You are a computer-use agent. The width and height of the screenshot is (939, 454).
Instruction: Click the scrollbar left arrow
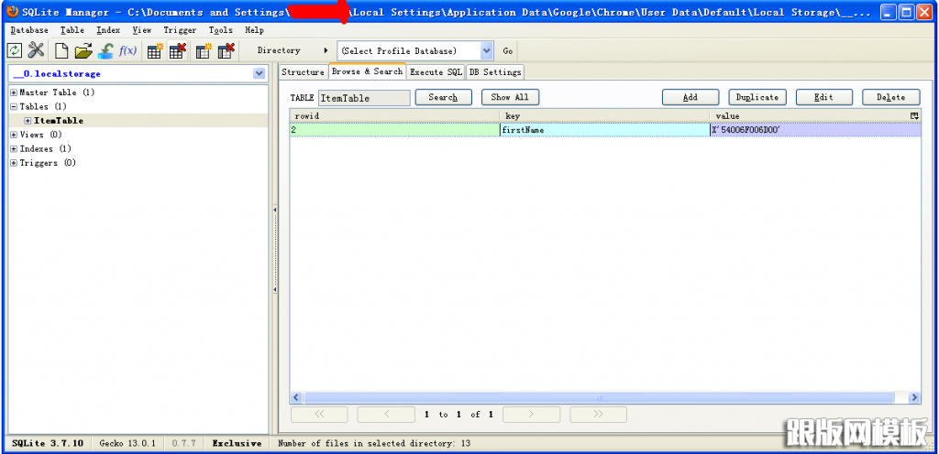(x=296, y=397)
